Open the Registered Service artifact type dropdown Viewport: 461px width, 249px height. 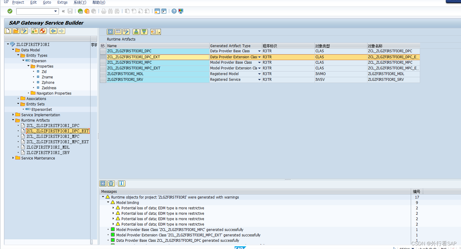[x=259, y=80]
